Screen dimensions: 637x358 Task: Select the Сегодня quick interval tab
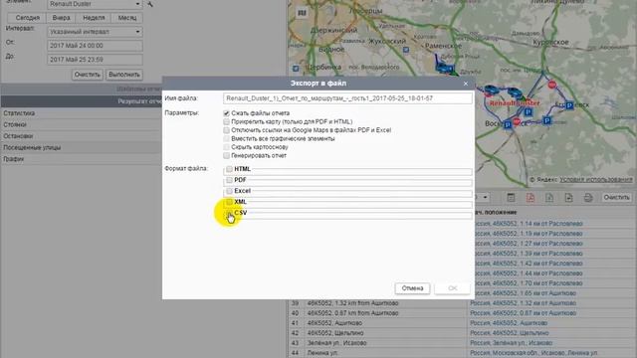click(28, 18)
